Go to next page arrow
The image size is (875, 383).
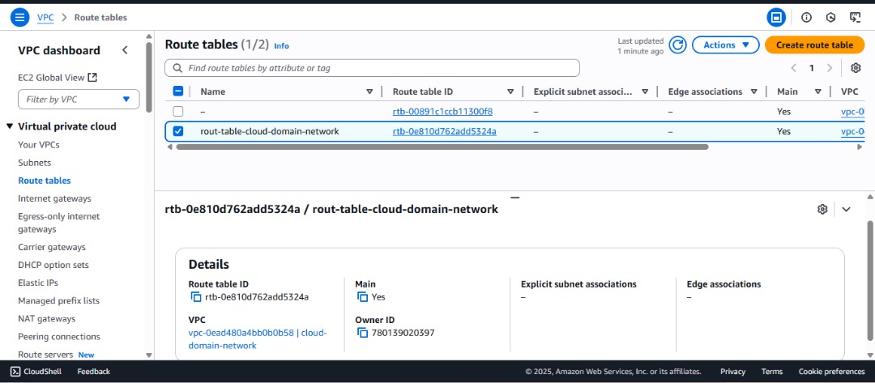point(830,68)
